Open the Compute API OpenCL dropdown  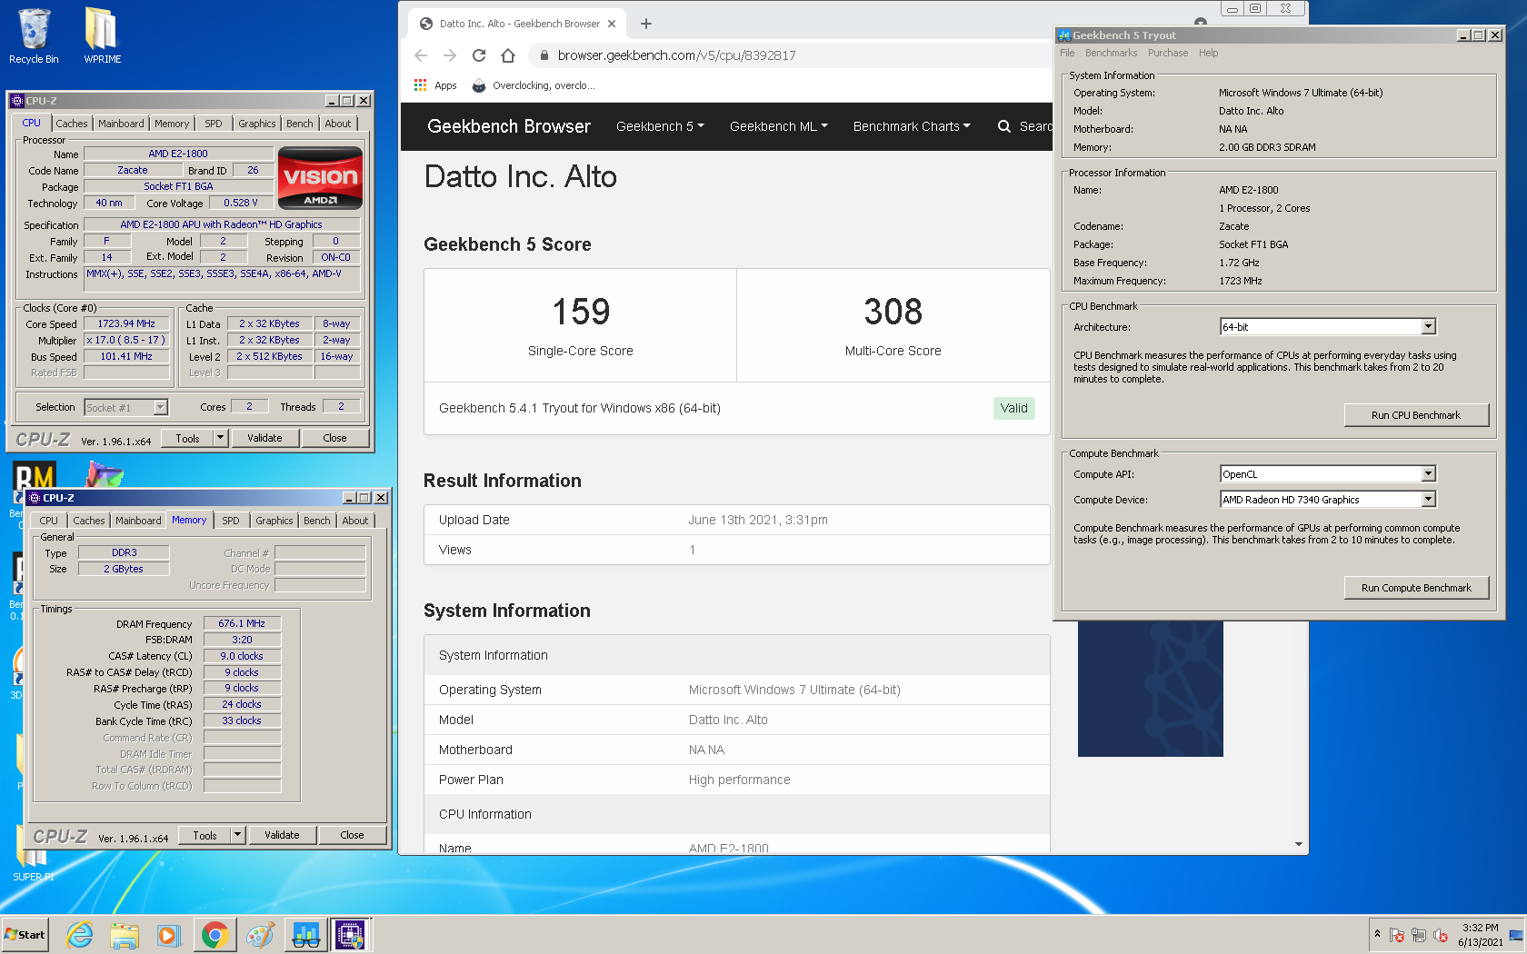1328,474
